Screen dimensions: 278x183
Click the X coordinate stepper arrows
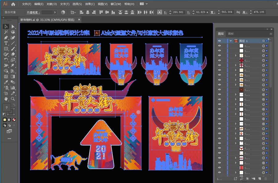coord(170,12)
